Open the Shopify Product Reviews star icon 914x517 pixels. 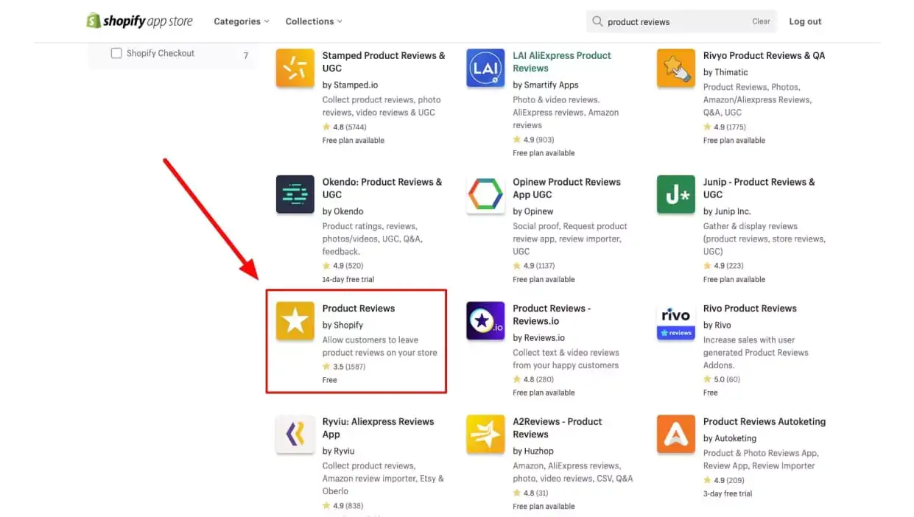click(295, 321)
